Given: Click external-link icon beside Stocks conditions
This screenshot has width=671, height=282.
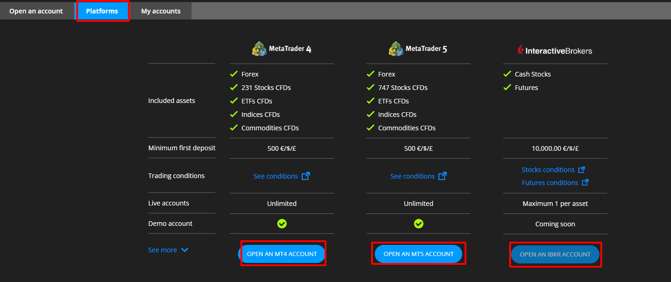Looking at the screenshot, I should [581, 170].
